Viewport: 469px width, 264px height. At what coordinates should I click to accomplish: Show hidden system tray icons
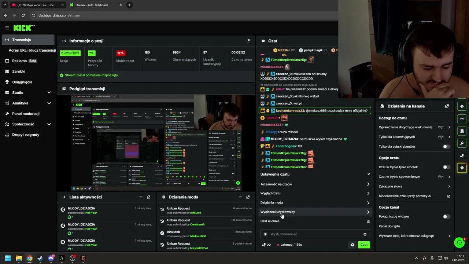click(x=416, y=258)
